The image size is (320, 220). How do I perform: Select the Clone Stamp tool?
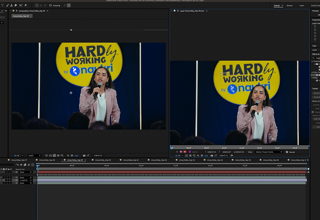pyautogui.click(x=11, y=5)
